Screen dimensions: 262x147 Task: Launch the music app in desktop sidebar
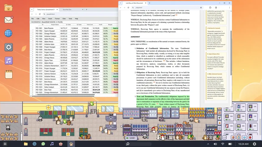tap(9, 60)
